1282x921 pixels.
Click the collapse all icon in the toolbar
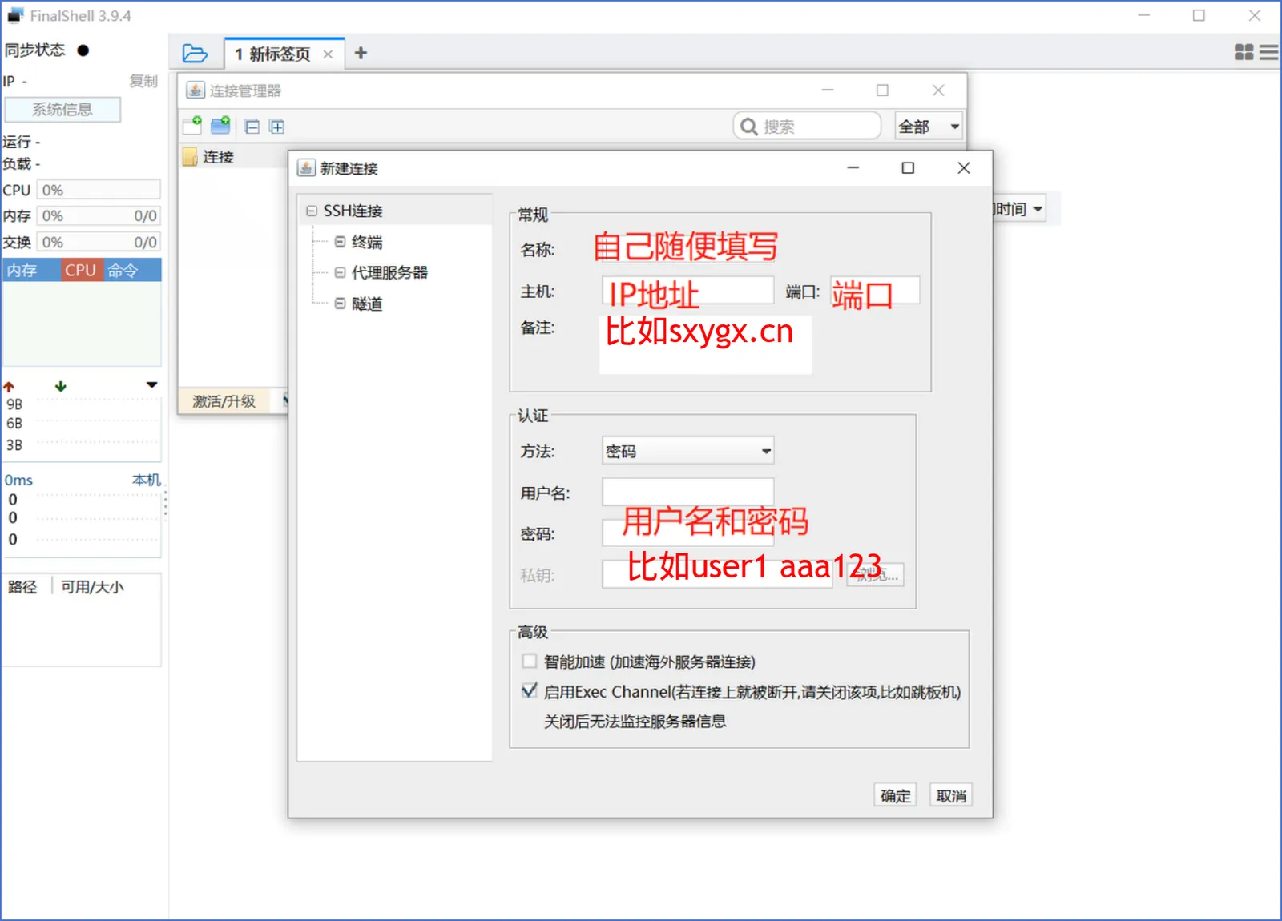pyautogui.click(x=252, y=127)
